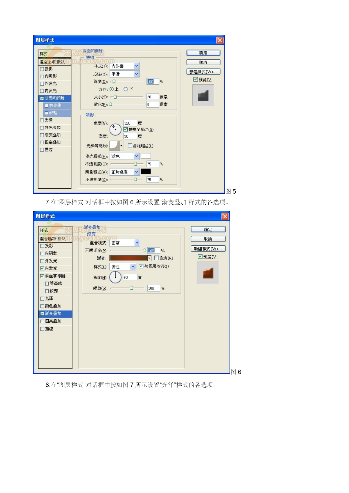The width and height of the screenshot is (349, 493).
Task: Click 新建样式 button in the lower 渐变叠加 dialog
Action: pyautogui.click(x=208, y=249)
